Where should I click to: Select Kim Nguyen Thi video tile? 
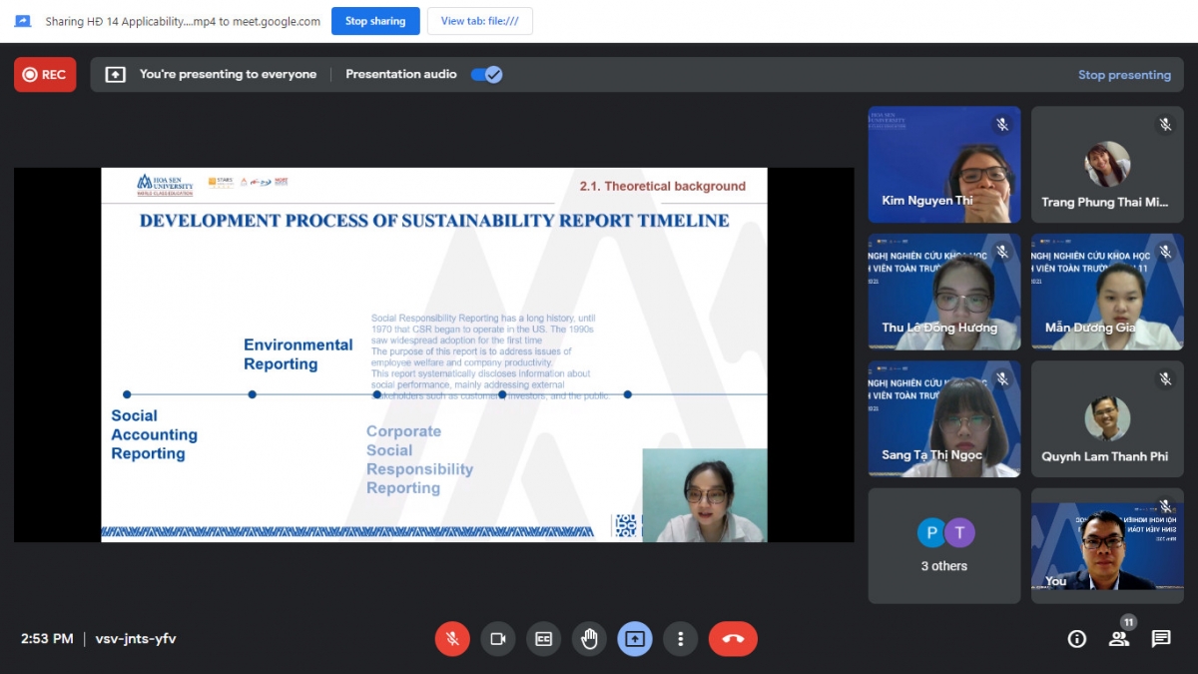pyautogui.click(x=943, y=164)
